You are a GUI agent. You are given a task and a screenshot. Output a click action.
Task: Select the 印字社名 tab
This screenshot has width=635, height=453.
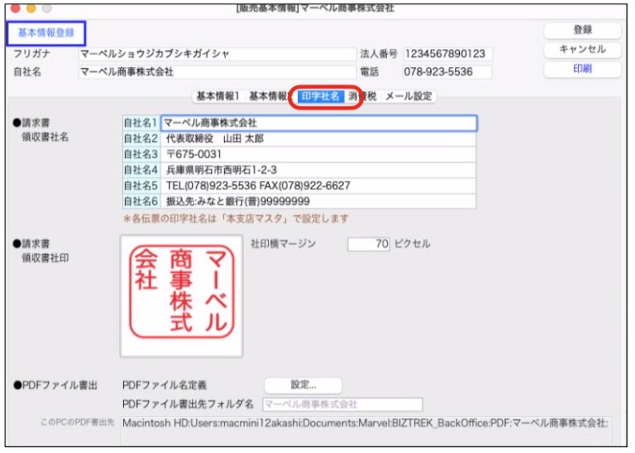(321, 96)
